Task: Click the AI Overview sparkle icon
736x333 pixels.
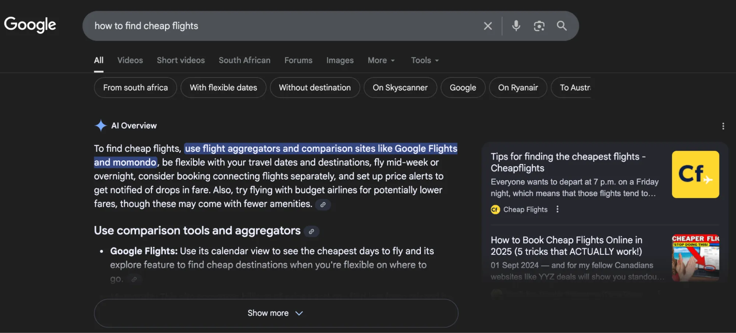Action: 101,126
